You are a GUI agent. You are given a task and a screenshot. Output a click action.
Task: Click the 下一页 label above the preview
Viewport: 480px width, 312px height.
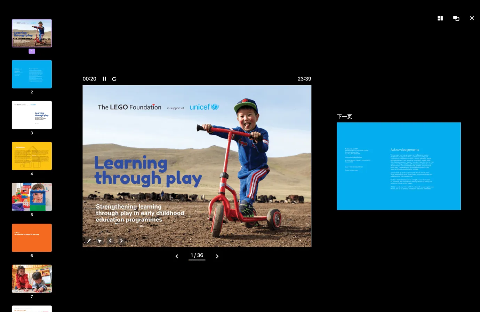[344, 116]
